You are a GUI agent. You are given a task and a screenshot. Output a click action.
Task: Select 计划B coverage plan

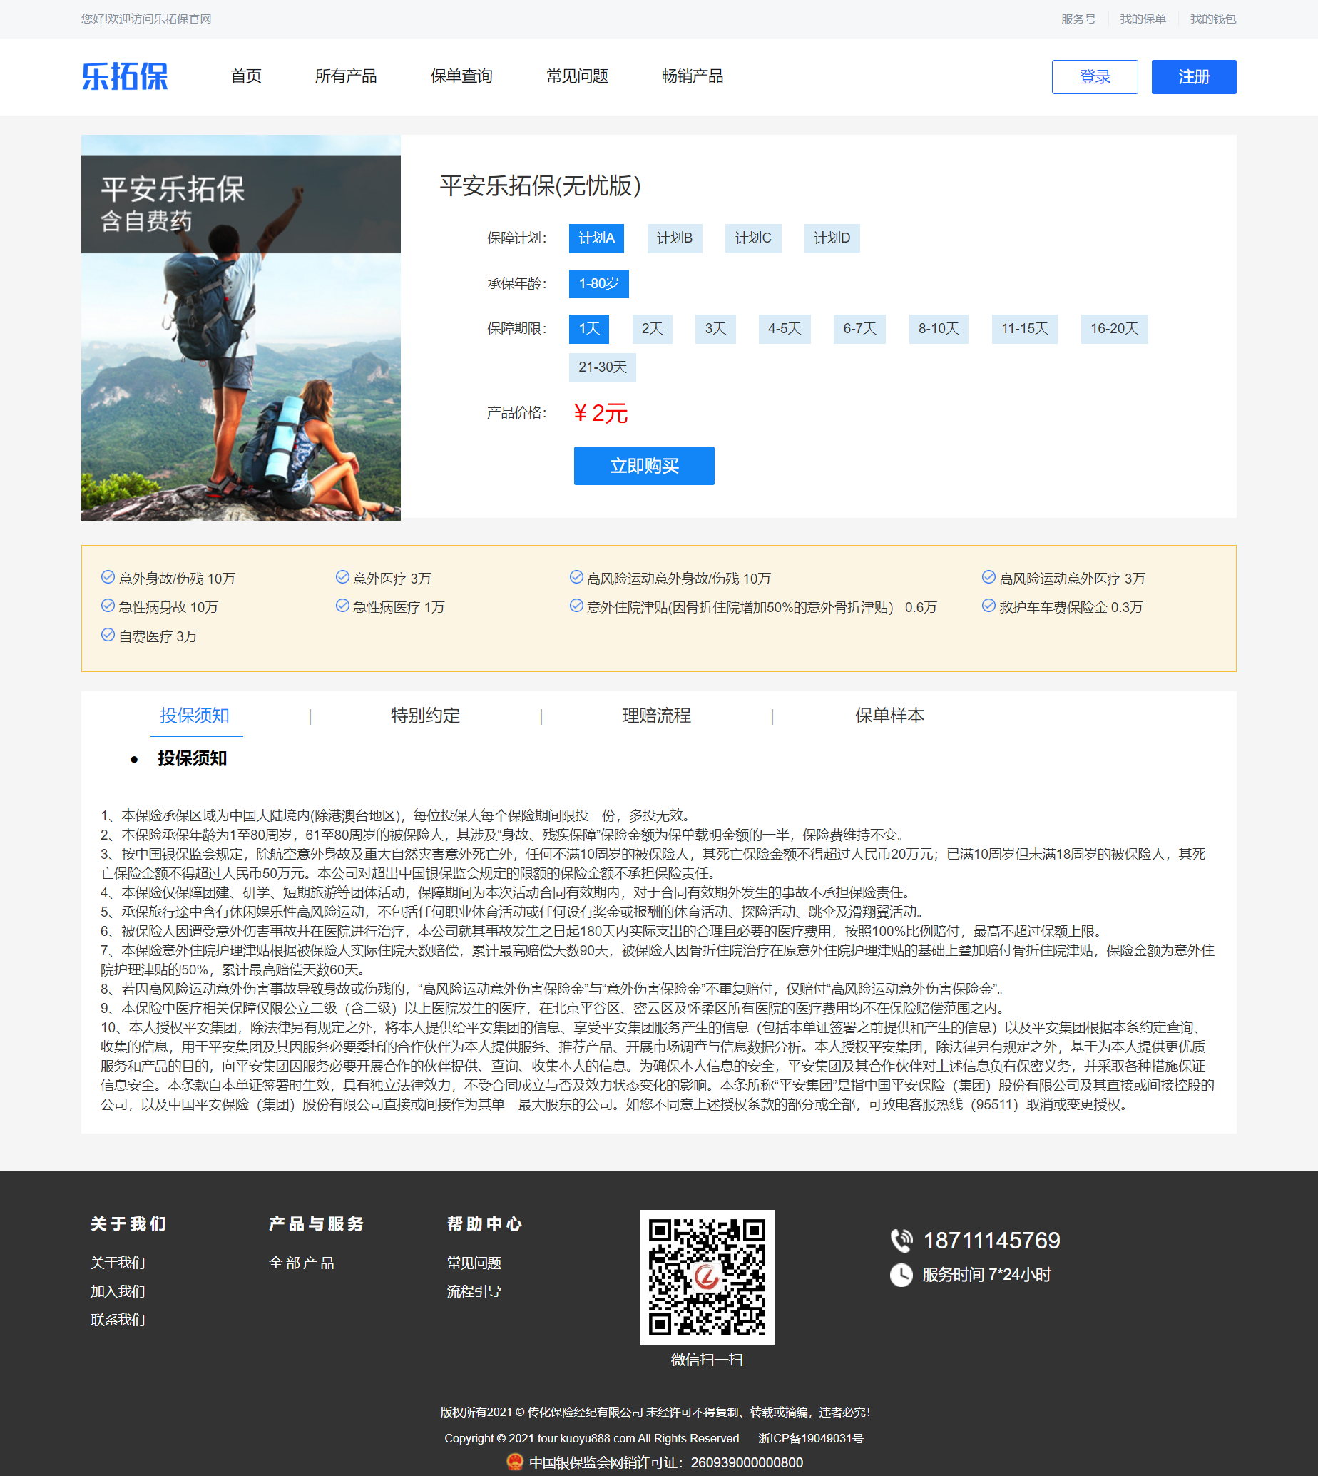(673, 238)
